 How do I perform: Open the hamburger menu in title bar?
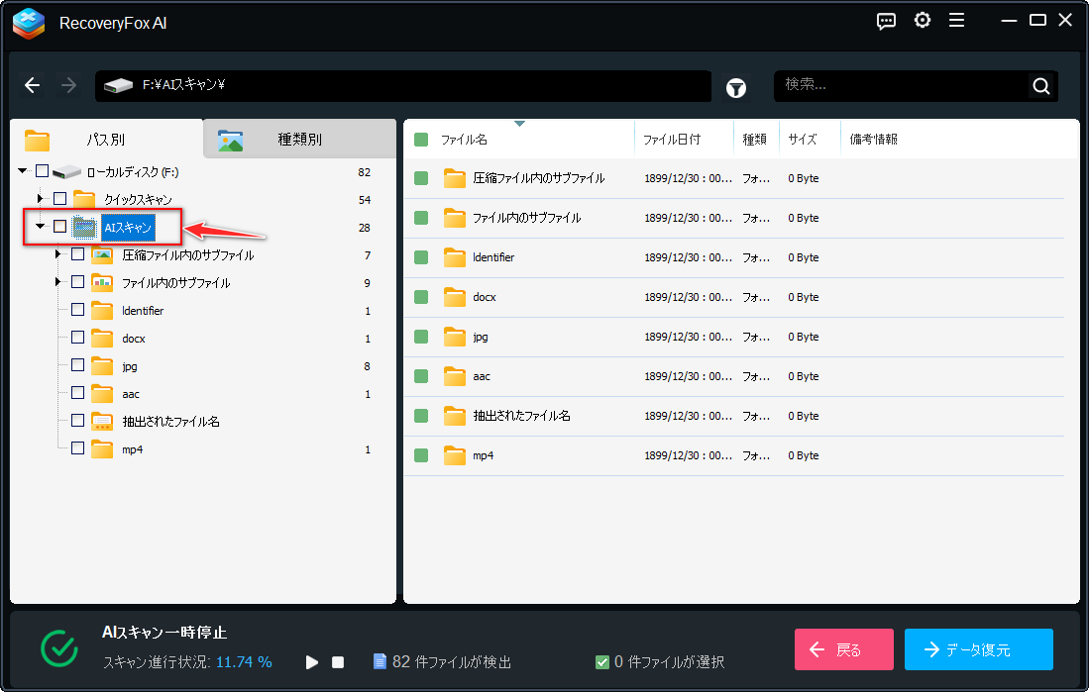click(956, 21)
